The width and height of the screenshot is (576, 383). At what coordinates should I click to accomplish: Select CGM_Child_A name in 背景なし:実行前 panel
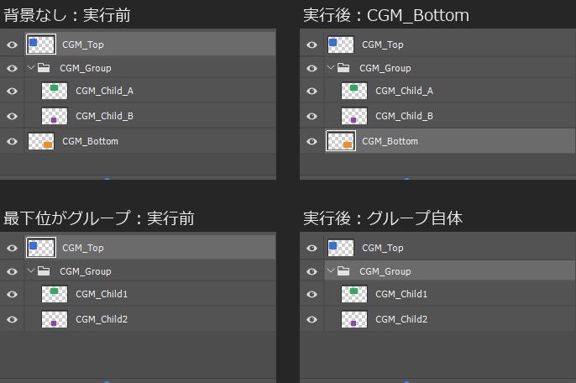click(105, 92)
